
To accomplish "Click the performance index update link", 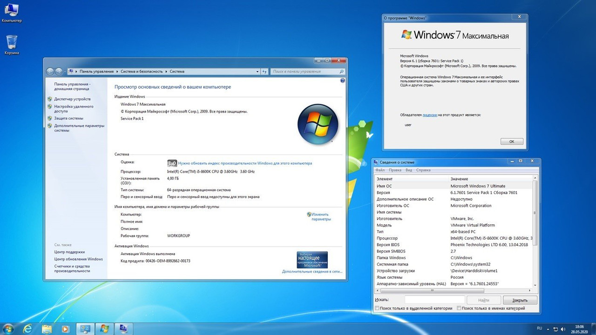I will tap(245, 163).
